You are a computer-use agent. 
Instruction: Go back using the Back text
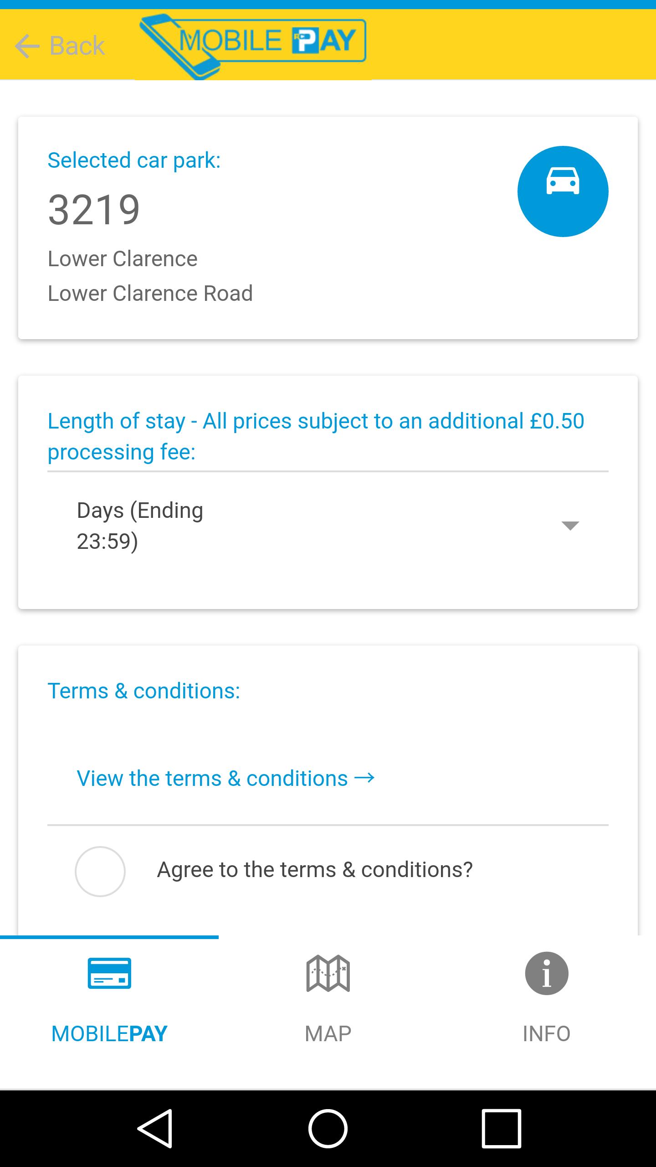[x=77, y=46]
